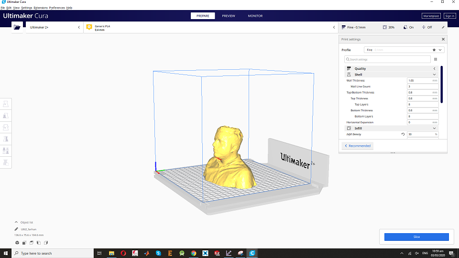This screenshot has height=258, width=459.
Task: Open the Help menu
Action: pos(69,8)
